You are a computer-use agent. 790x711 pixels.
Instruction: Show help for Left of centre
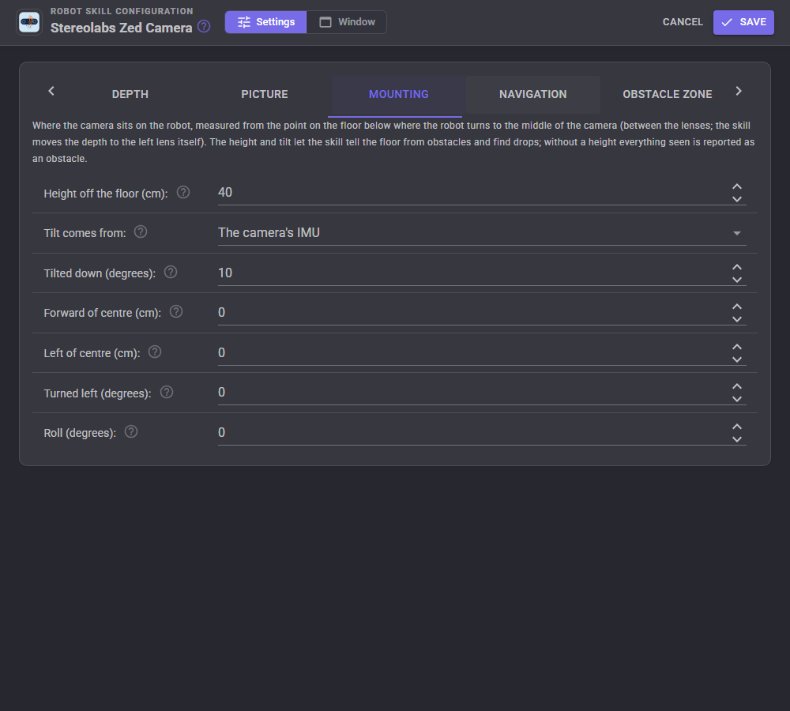coord(155,352)
